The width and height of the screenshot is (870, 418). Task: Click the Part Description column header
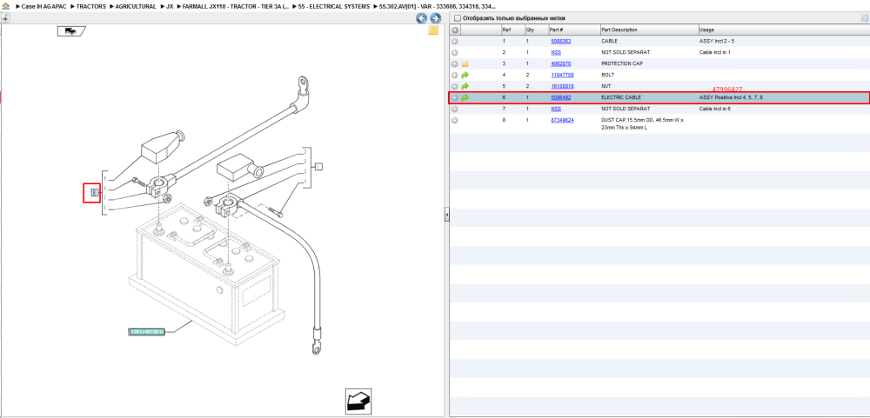649,30
